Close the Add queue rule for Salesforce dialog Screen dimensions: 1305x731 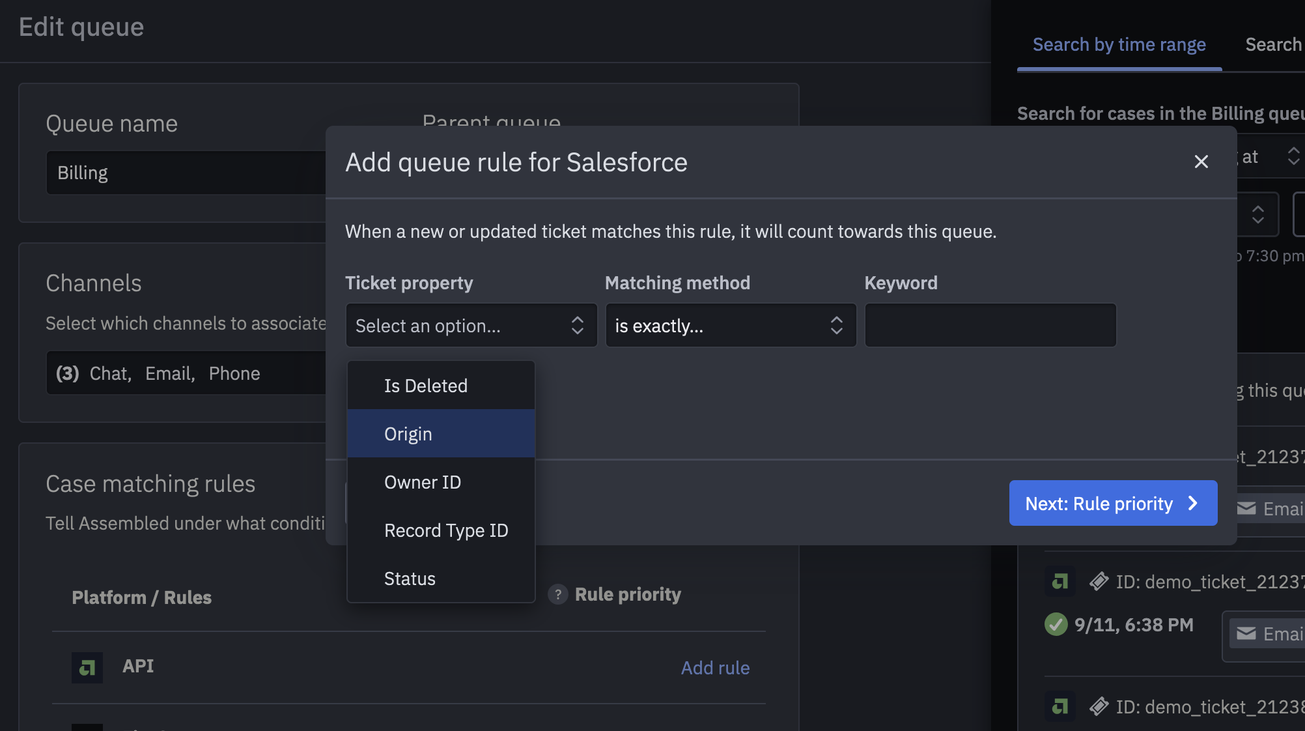click(1201, 162)
